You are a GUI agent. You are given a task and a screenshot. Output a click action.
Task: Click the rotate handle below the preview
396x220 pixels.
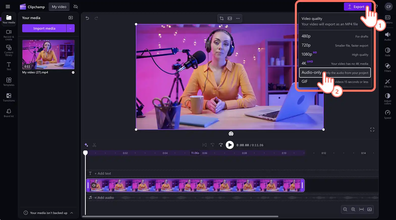231,134
